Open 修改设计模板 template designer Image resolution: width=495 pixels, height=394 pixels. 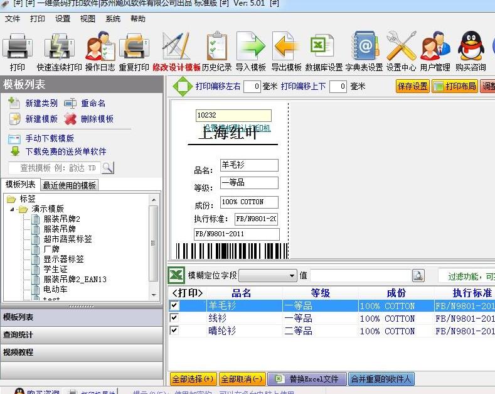pos(176,47)
